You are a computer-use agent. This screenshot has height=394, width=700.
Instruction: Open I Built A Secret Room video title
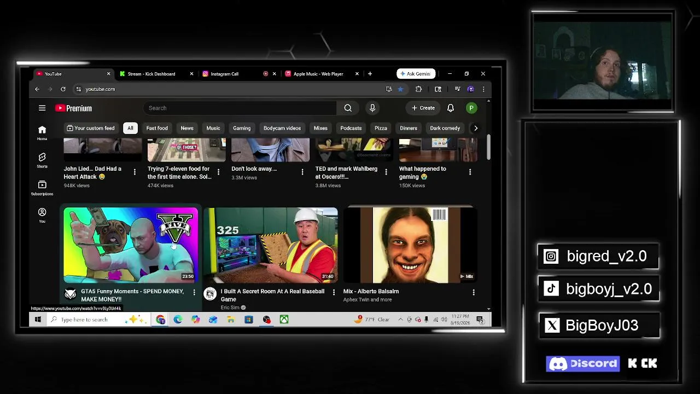(272, 296)
